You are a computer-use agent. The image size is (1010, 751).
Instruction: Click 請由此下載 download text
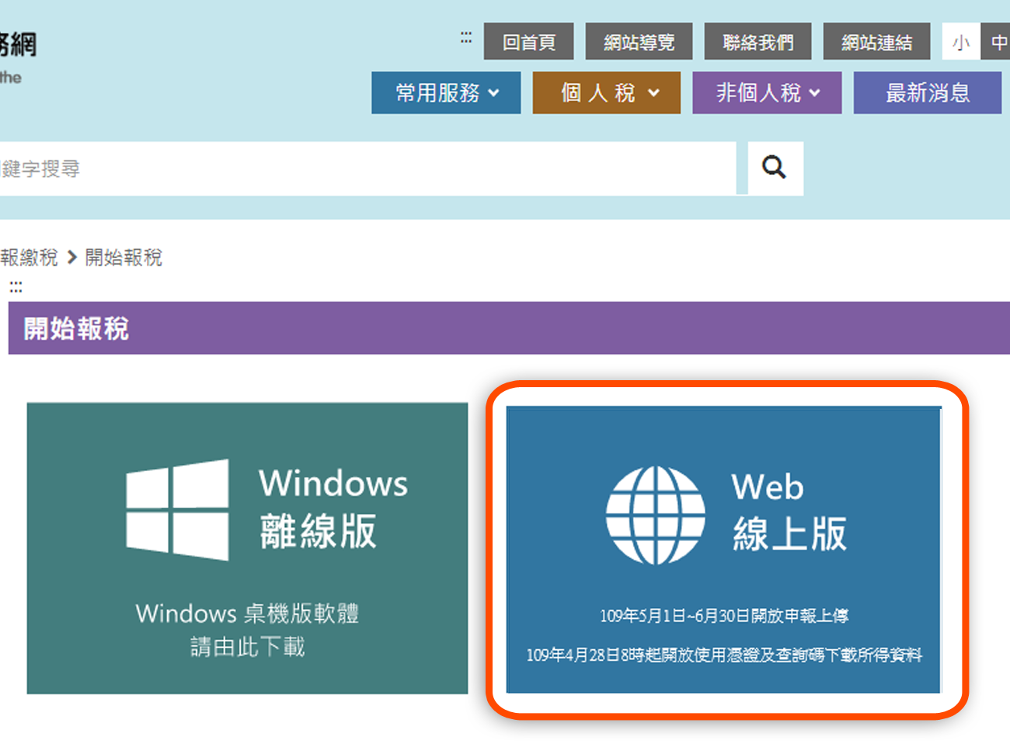coord(248,647)
